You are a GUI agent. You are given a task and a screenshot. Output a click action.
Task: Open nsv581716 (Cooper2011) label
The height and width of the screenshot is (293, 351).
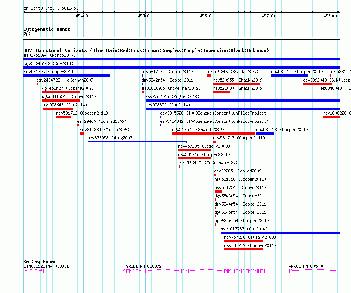tap(204, 154)
